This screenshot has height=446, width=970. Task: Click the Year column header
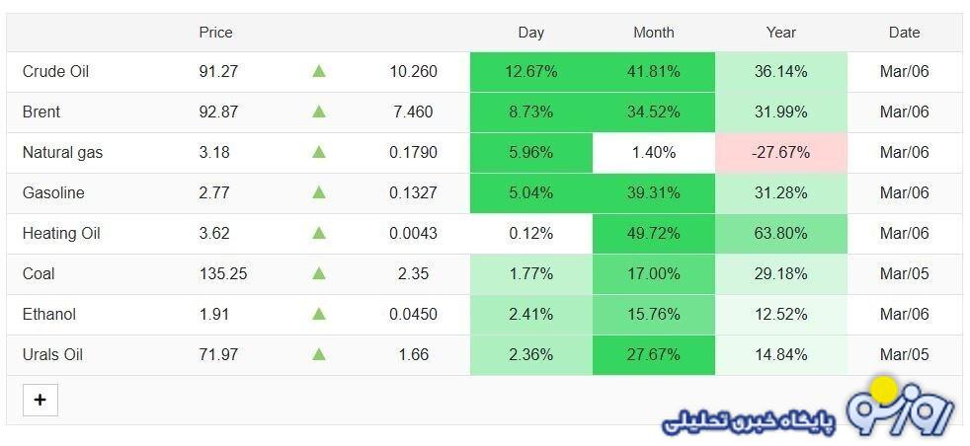click(780, 33)
